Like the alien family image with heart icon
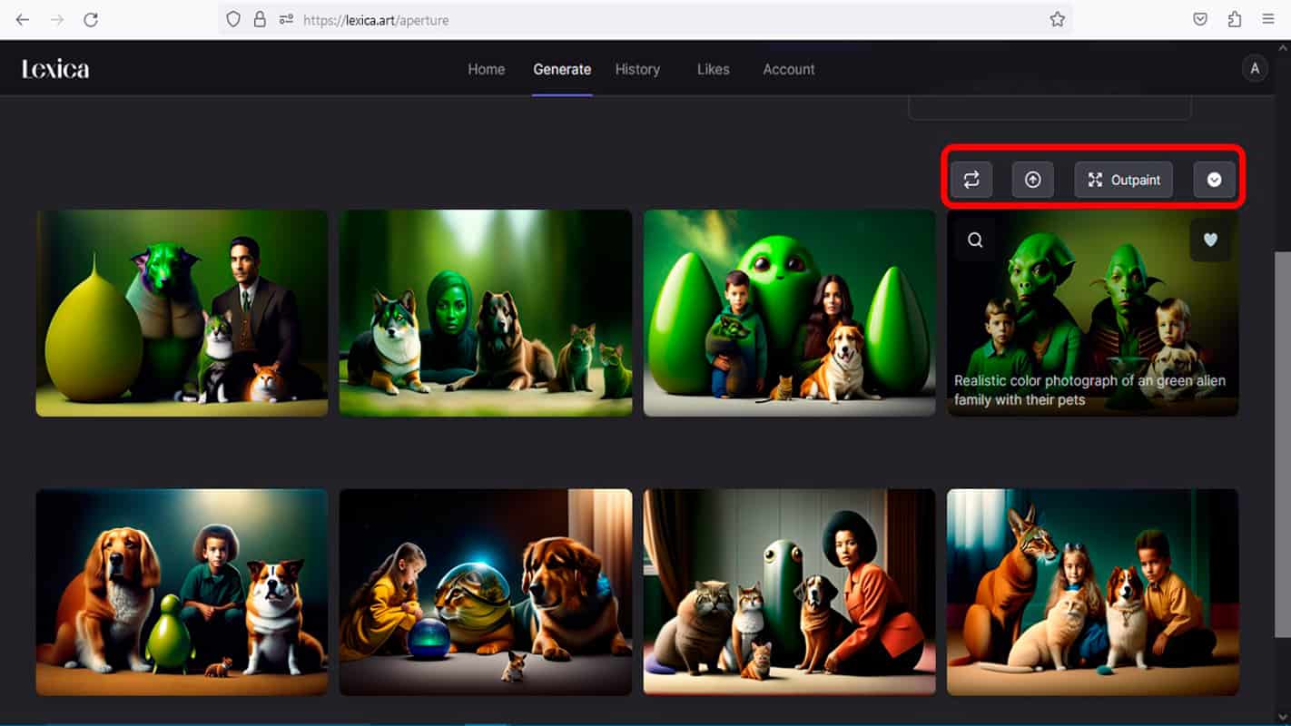Viewport: 1291px width, 726px height. coord(1210,240)
